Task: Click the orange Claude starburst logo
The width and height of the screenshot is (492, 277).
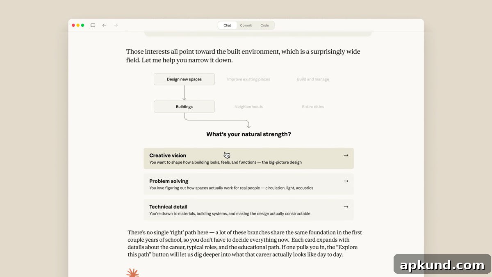Action: tap(132, 273)
